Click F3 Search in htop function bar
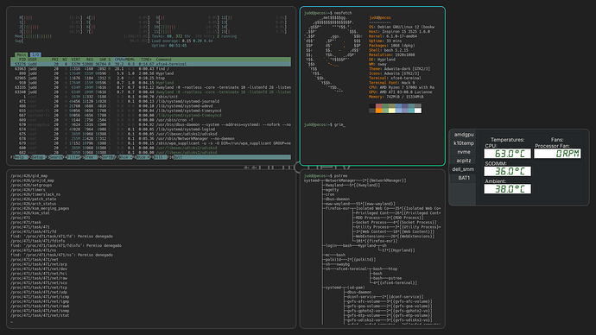 pyautogui.click(x=55, y=157)
